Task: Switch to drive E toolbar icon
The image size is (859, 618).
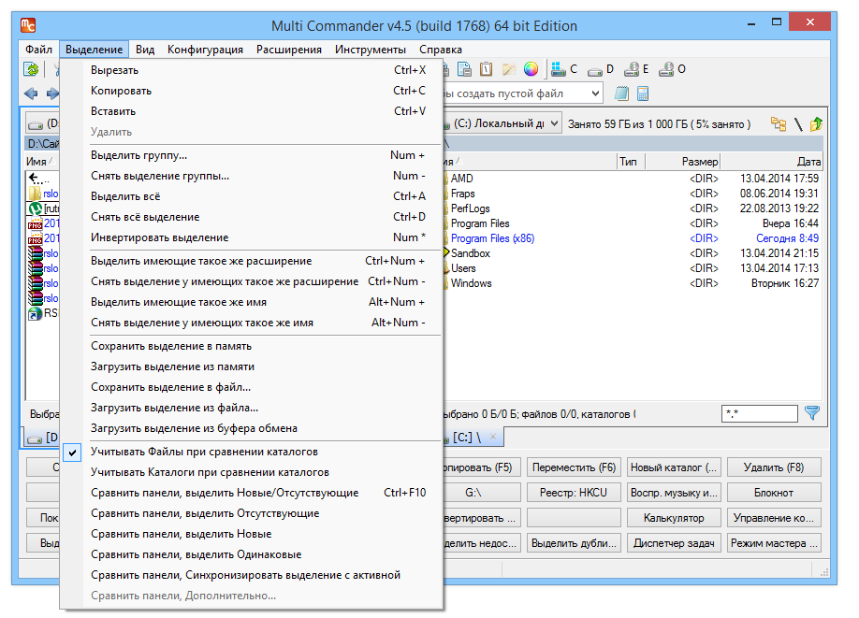Action: (x=636, y=69)
